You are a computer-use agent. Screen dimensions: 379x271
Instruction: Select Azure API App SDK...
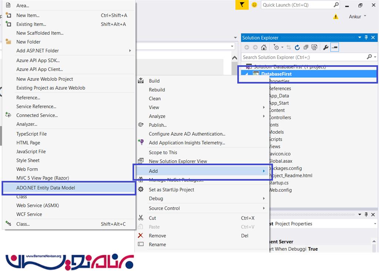(68, 60)
